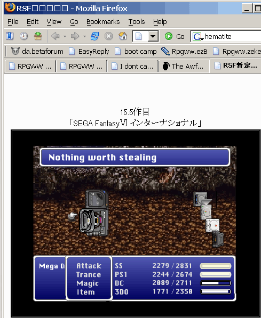This screenshot has height=318, width=261.
Task: Open the bookmarks sidebar icon
Action: [x=10, y=36]
